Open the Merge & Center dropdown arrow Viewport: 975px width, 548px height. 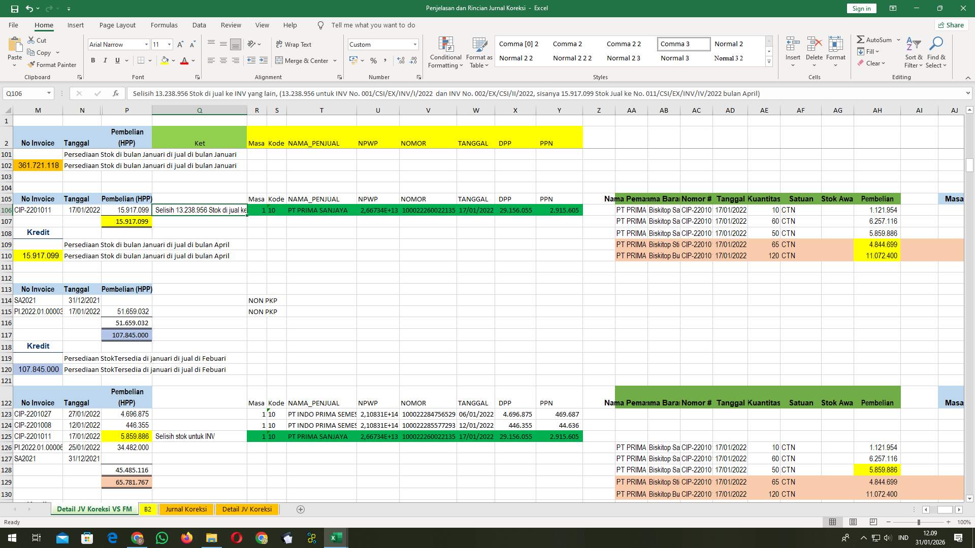click(335, 60)
